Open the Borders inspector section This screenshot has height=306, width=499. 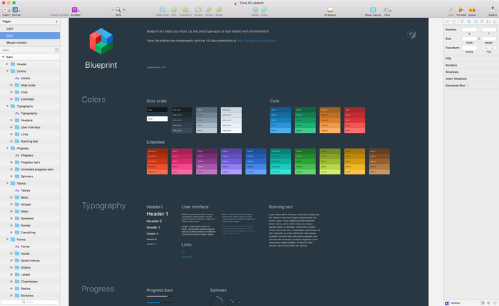(471, 65)
